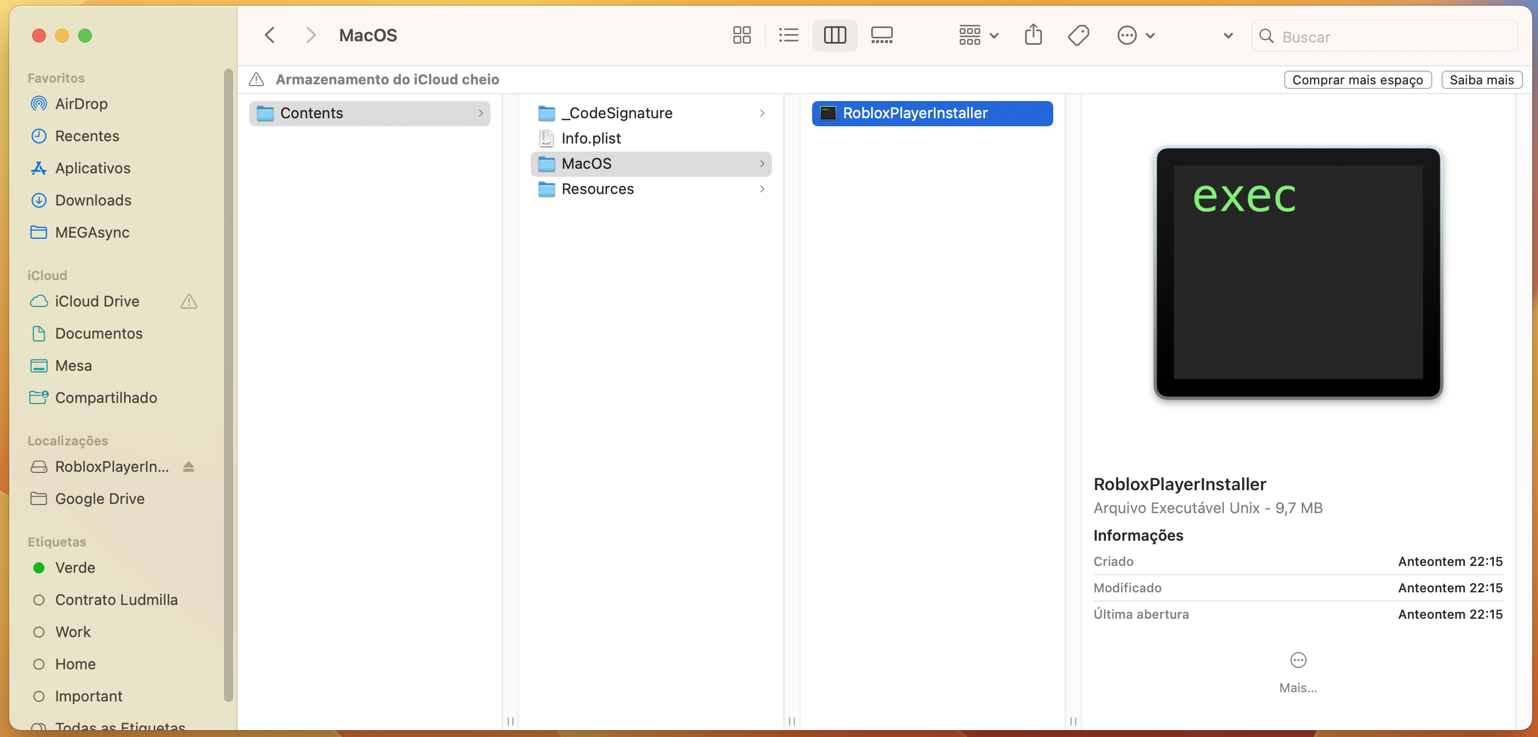Select the Contrato Ludmilla tag

click(116, 600)
